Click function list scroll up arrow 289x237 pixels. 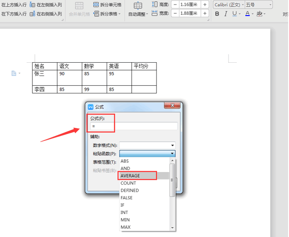tap(173, 161)
